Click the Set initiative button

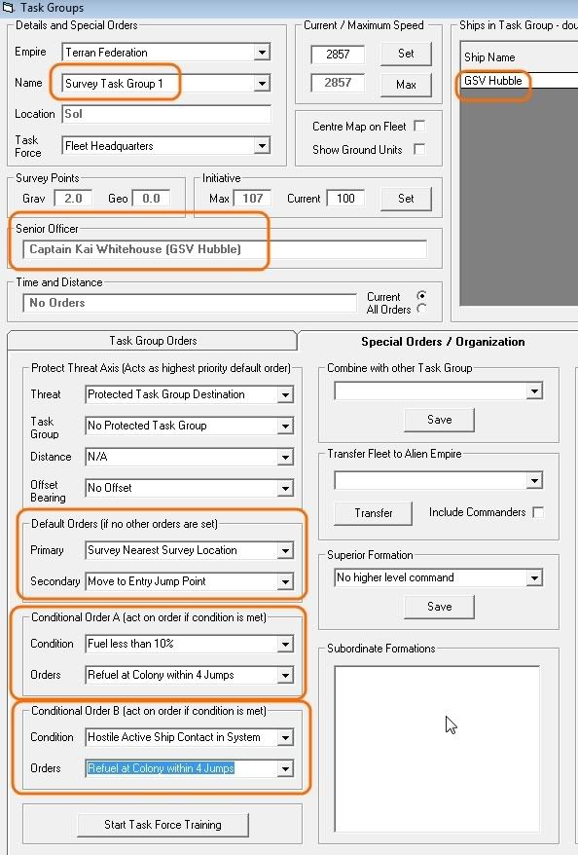click(x=406, y=199)
